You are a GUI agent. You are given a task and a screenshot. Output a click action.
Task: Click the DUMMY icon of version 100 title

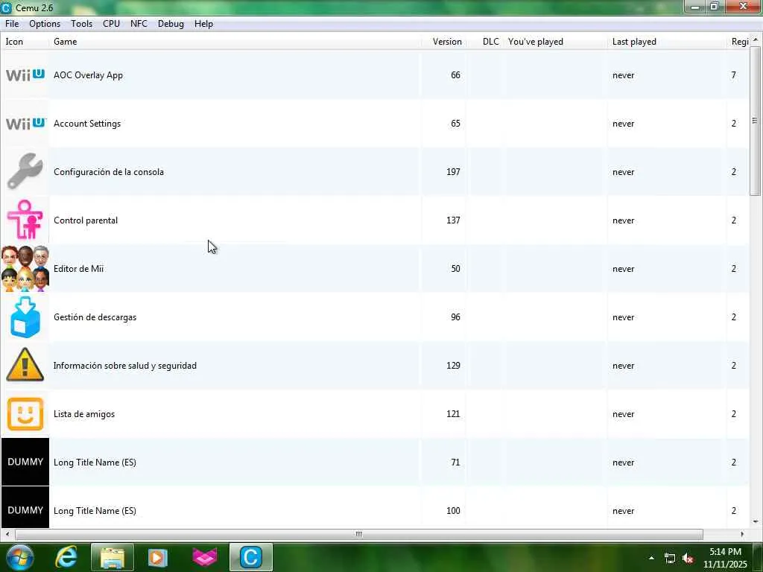[x=25, y=508]
